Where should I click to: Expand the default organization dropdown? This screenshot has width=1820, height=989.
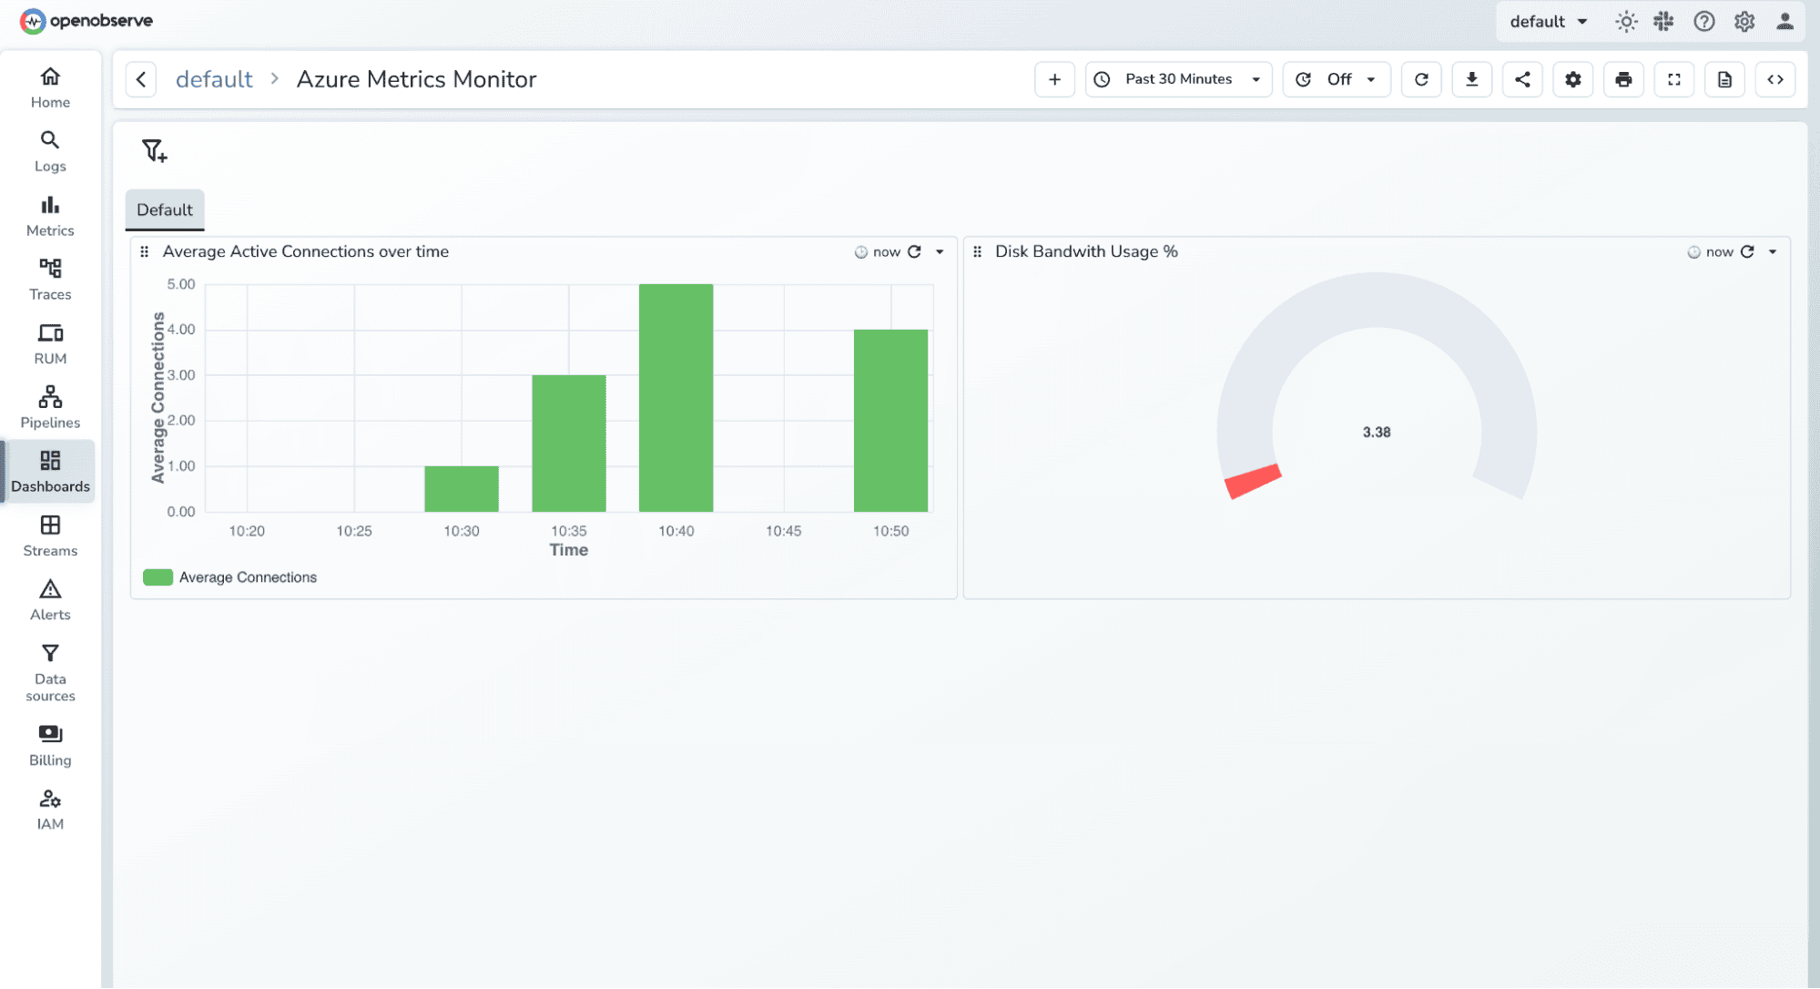pyautogui.click(x=1548, y=21)
